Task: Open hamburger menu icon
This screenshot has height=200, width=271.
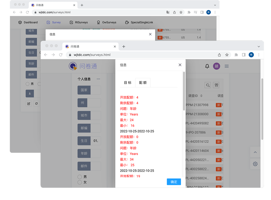Action: click(227, 66)
